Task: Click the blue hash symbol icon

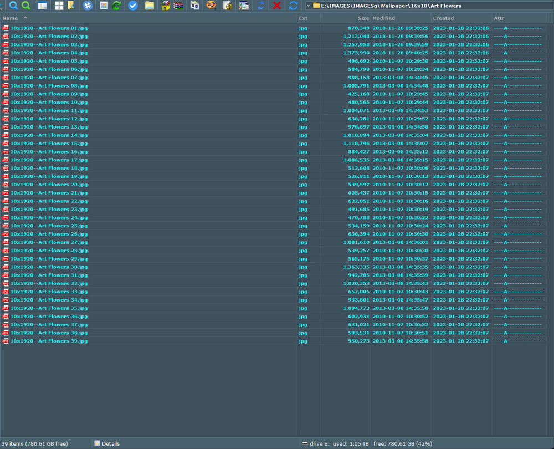Action: pos(88,6)
